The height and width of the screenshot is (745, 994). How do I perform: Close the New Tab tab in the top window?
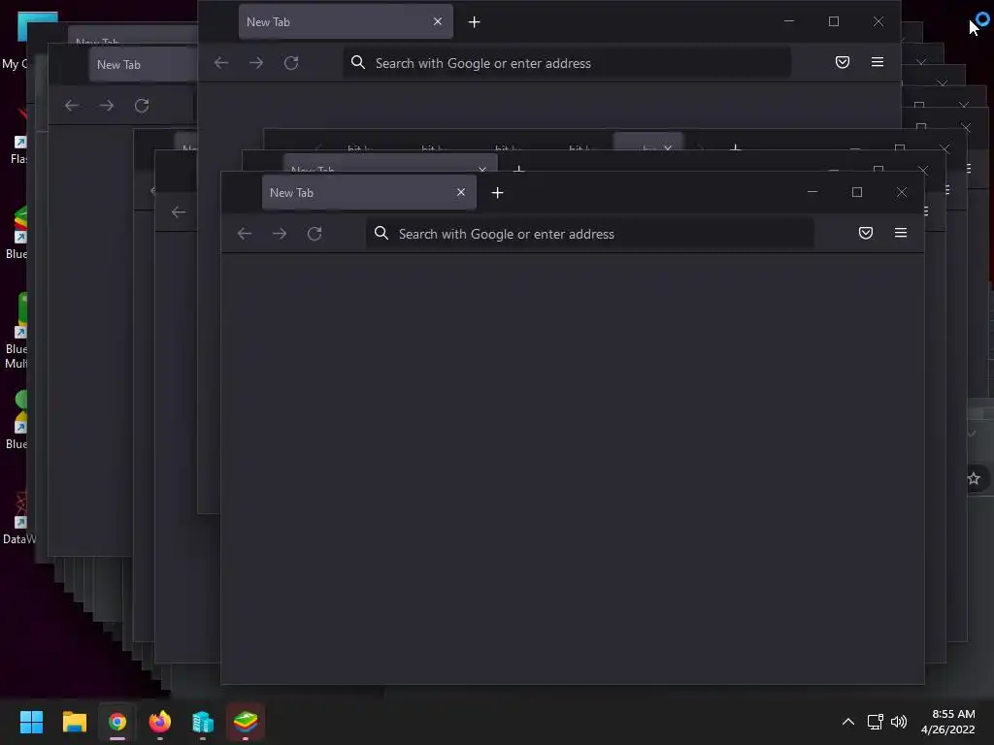[438, 21]
